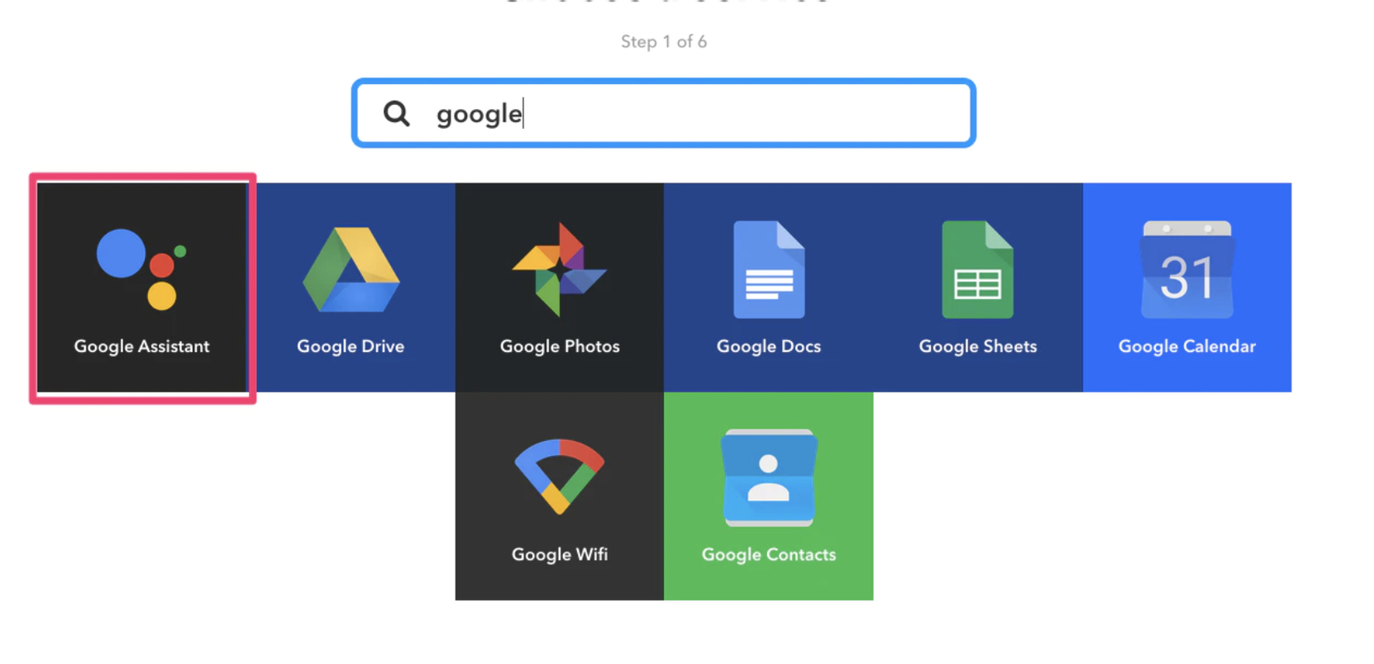The height and width of the screenshot is (664, 1374).
Task: Click the "Step 1 of 6" indicator
Action: (664, 42)
